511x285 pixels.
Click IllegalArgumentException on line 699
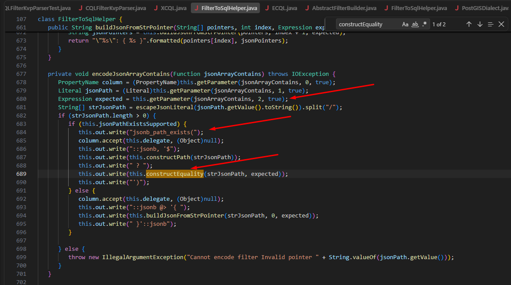142,257
